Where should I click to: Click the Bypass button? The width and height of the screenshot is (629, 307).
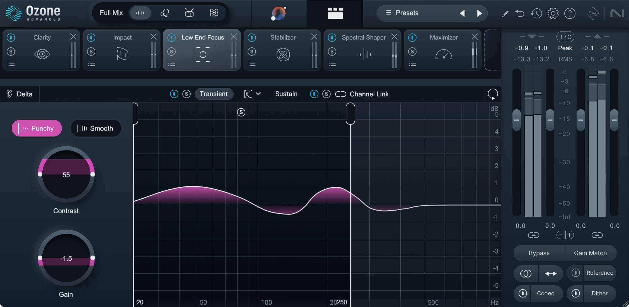coord(539,253)
